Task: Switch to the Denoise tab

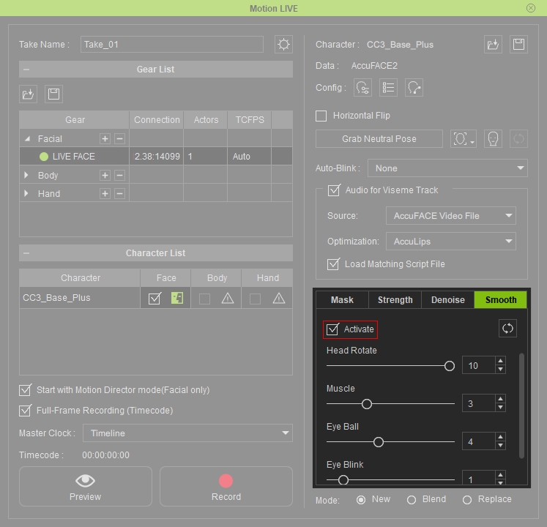Action: pos(448,300)
